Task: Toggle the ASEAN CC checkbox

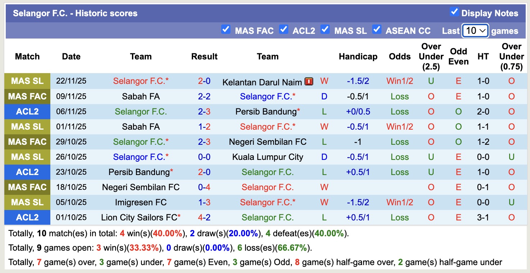Action: tap(376, 30)
